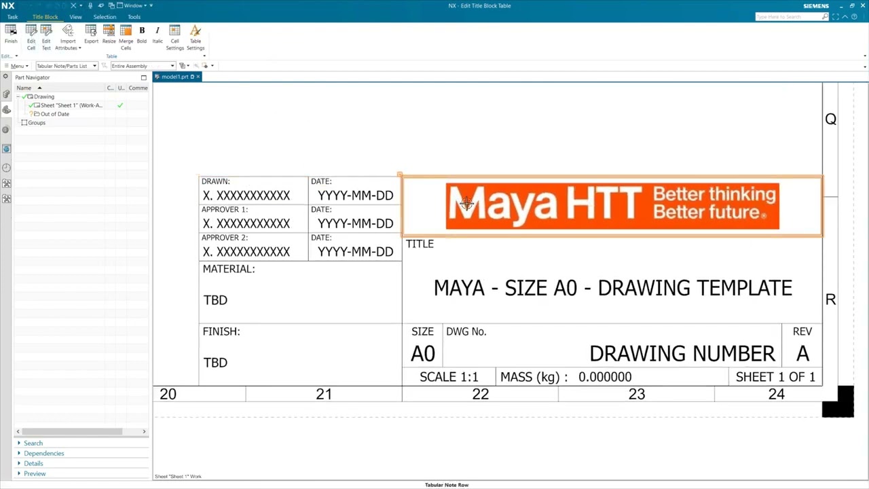Click the SHEET 1 OF 1 cell
The image size is (869, 489).
click(x=775, y=377)
